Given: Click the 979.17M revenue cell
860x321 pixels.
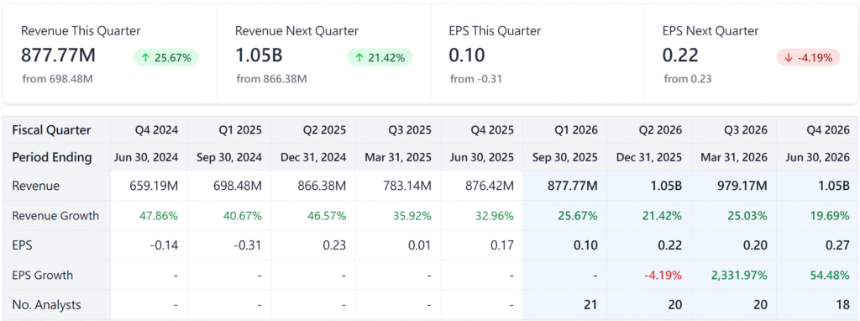Looking at the screenshot, I should click(x=740, y=186).
